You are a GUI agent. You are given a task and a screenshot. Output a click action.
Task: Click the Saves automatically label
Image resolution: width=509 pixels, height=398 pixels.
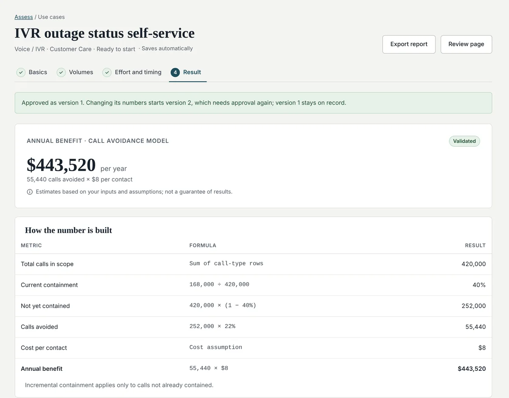(167, 48)
